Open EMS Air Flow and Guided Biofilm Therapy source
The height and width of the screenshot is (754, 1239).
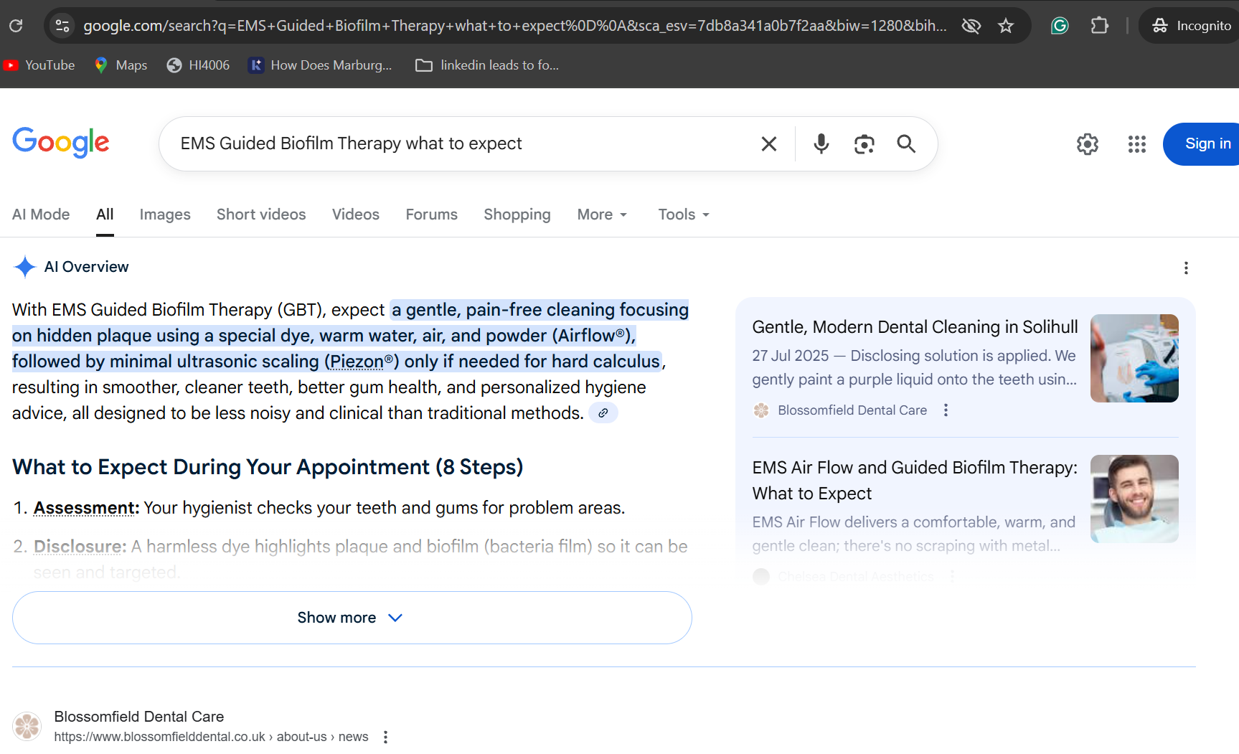[x=915, y=481]
